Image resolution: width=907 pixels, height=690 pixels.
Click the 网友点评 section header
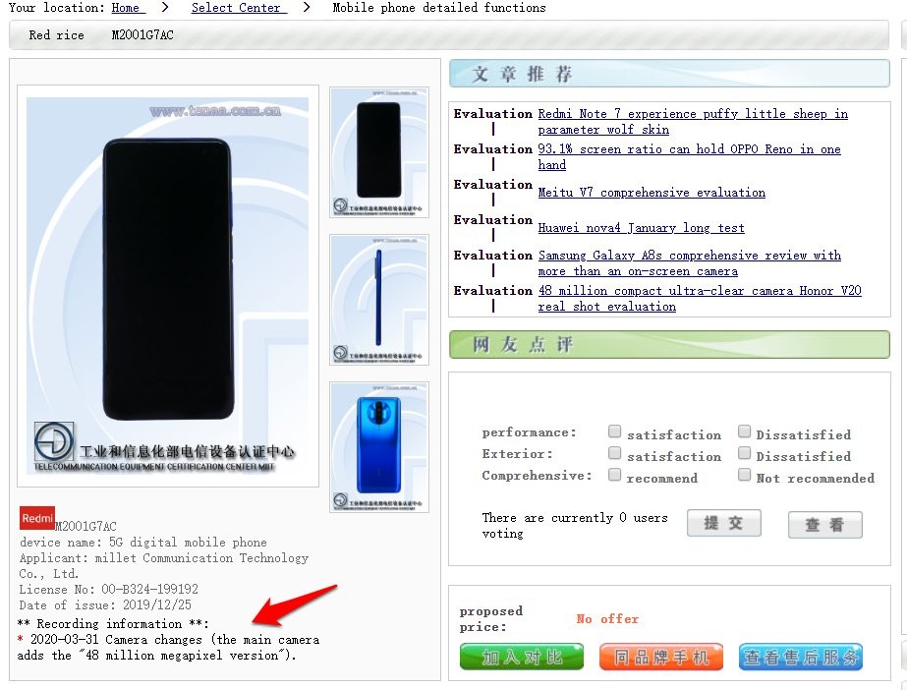[x=669, y=345]
